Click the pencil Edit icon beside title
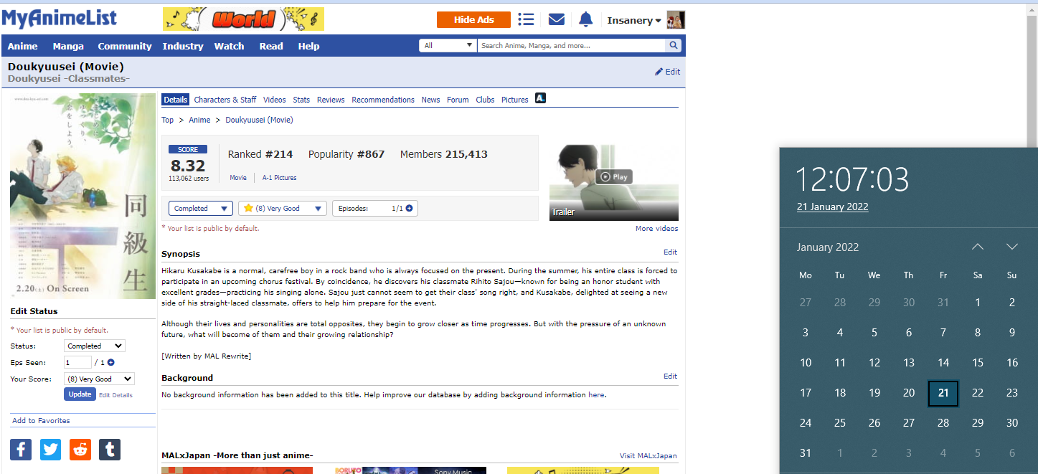The image size is (1038, 474). click(668, 72)
